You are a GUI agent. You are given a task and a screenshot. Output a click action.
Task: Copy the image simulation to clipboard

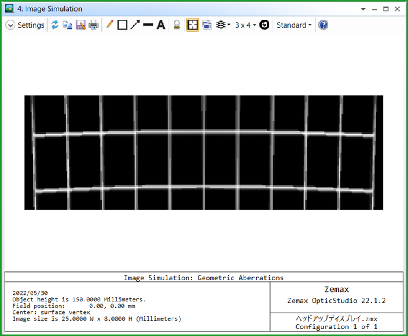[67, 25]
